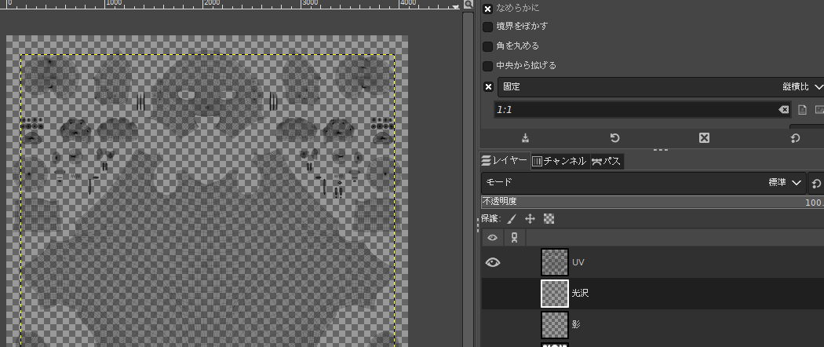Open the モード 標準 blend mode dropdown
This screenshot has height=347, width=824.
click(x=644, y=183)
